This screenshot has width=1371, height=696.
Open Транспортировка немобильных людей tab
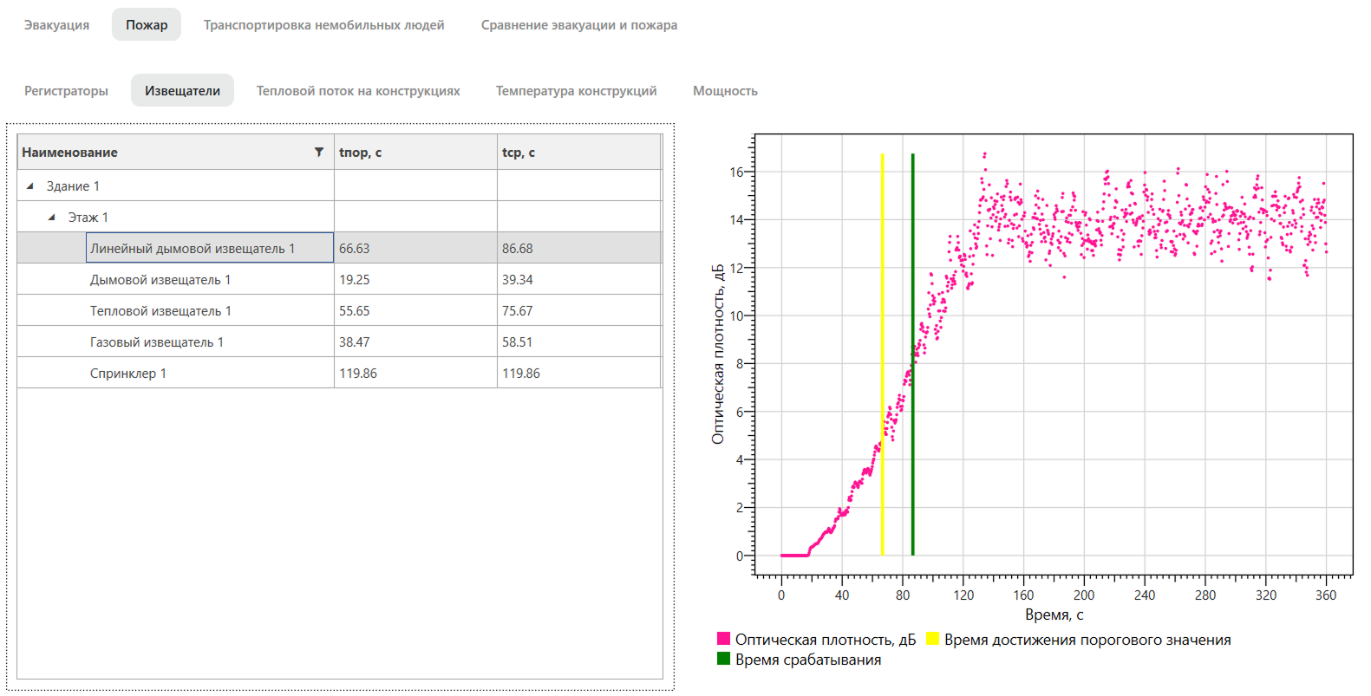pyautogui.click(x=323, y=25)
